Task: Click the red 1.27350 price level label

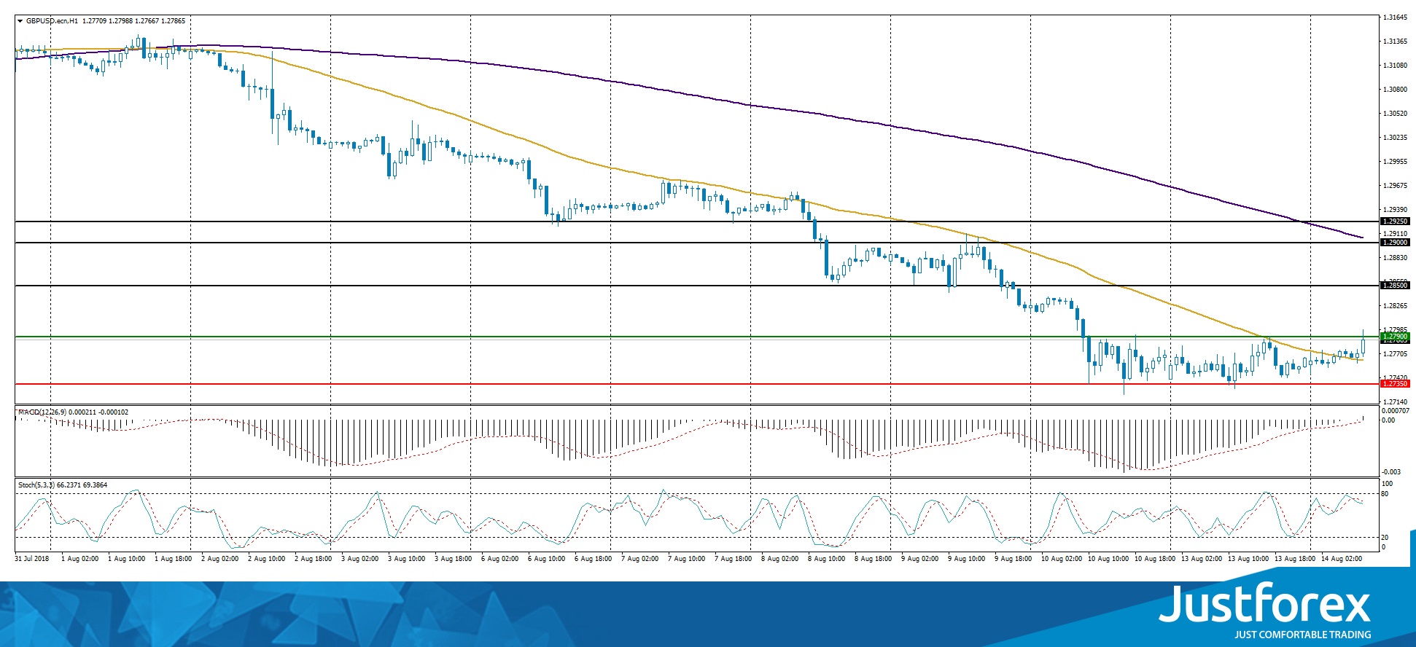Action: tap(1395, 384)
